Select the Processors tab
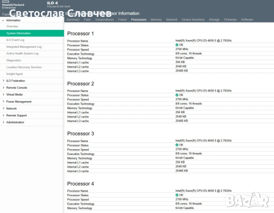 pos(139,20)
